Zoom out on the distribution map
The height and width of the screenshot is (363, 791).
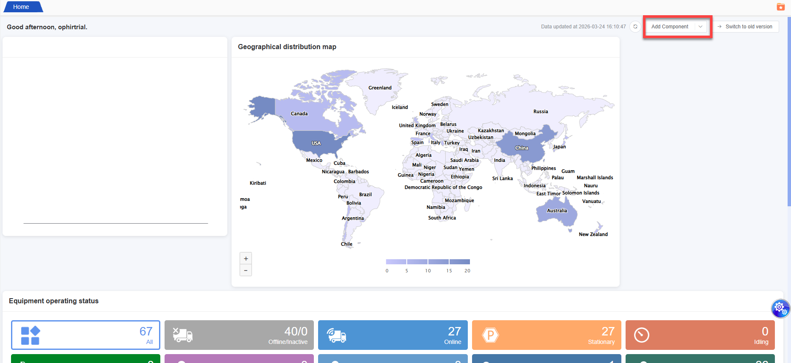[246, 270]
